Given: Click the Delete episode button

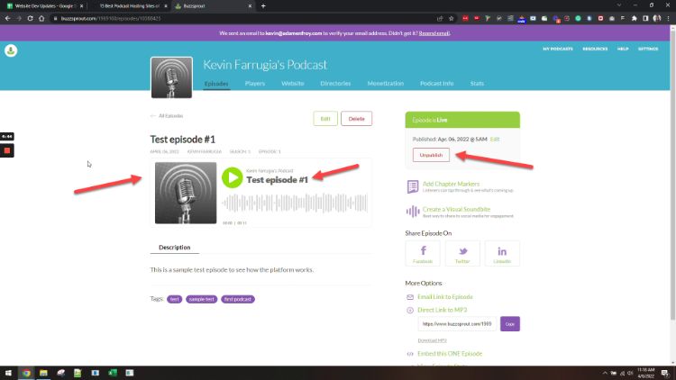Looking at the screenshot, I should click(357, 119).
